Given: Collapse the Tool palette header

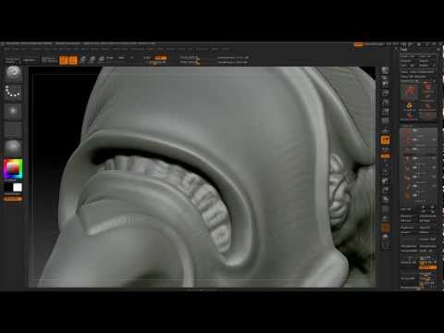Looking at the screenshot, I should point(404,49).
